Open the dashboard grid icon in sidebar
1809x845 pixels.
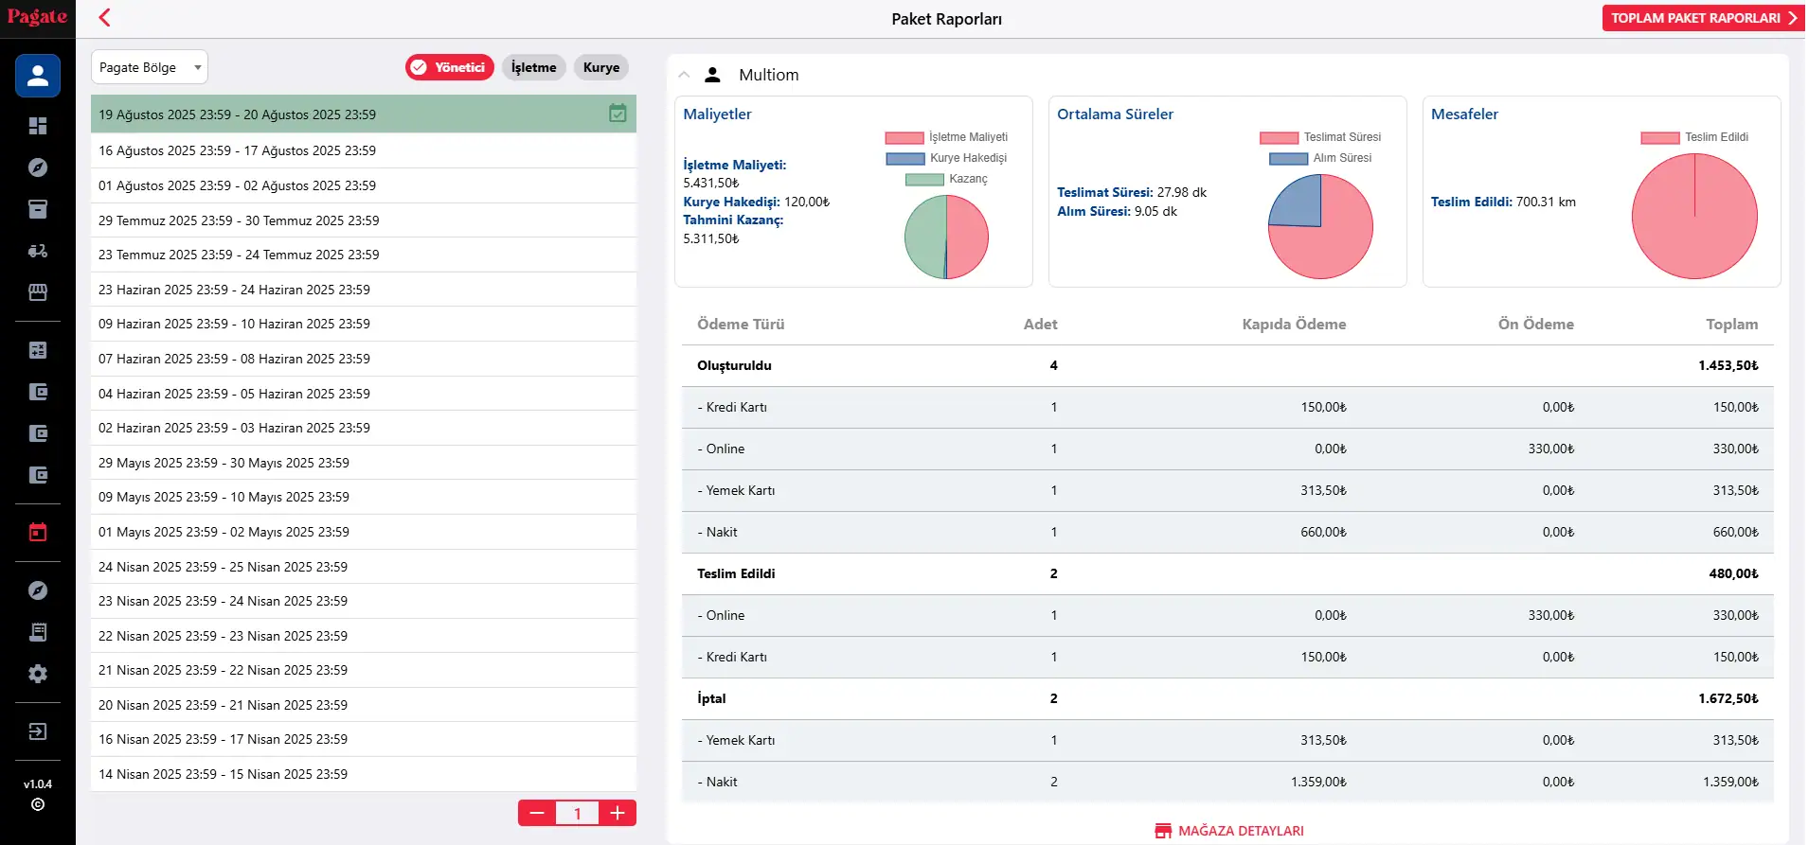point(38,126)
